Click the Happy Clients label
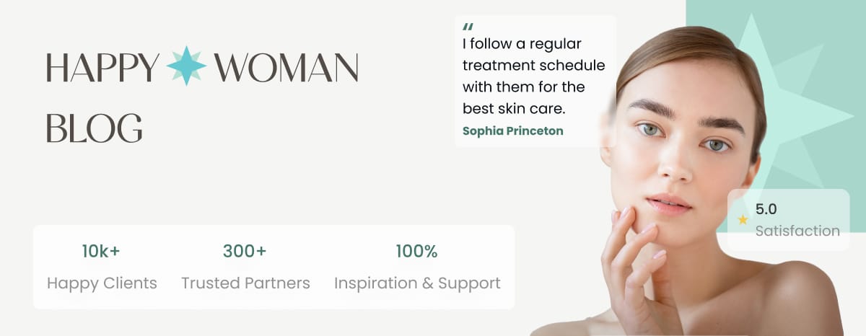 [x=102, y=283]
